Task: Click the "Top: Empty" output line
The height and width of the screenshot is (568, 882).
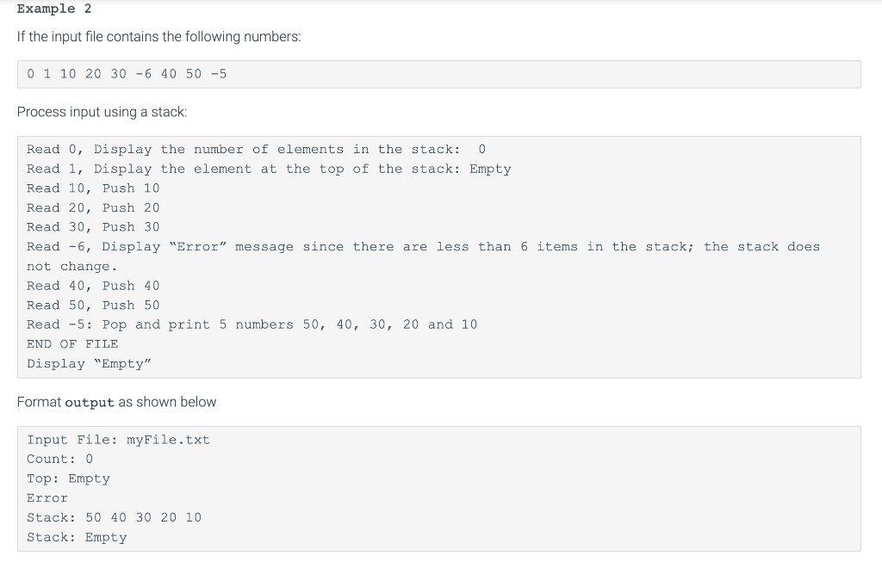Action: (68, 478)
